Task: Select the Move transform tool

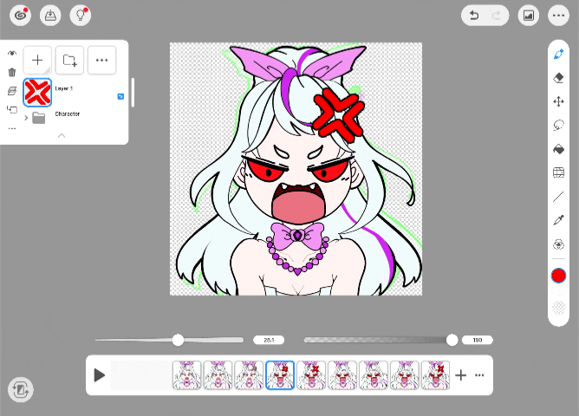Action: [x=559, y=101]
